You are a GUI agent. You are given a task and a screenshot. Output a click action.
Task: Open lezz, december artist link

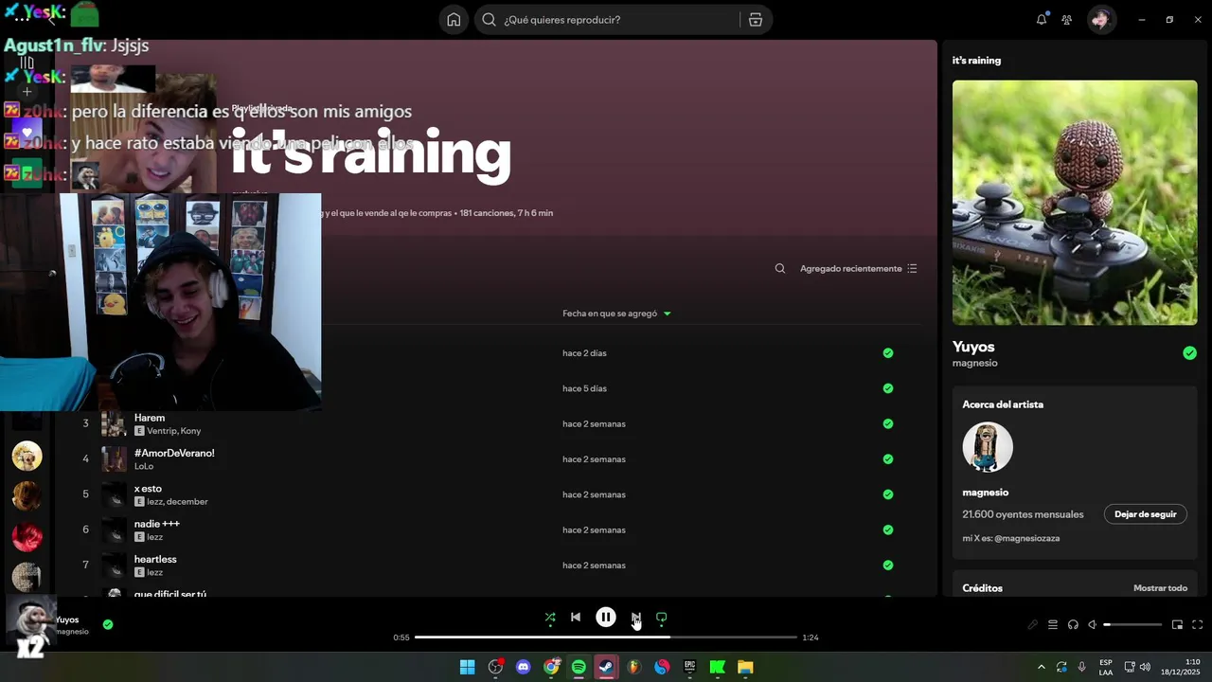click(x=177, y=502)
